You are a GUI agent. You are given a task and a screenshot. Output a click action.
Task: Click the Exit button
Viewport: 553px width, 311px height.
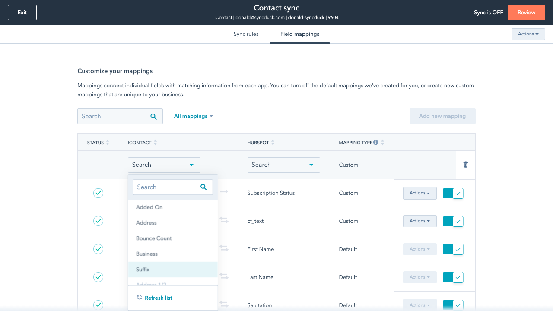click(x=22, y=13)
